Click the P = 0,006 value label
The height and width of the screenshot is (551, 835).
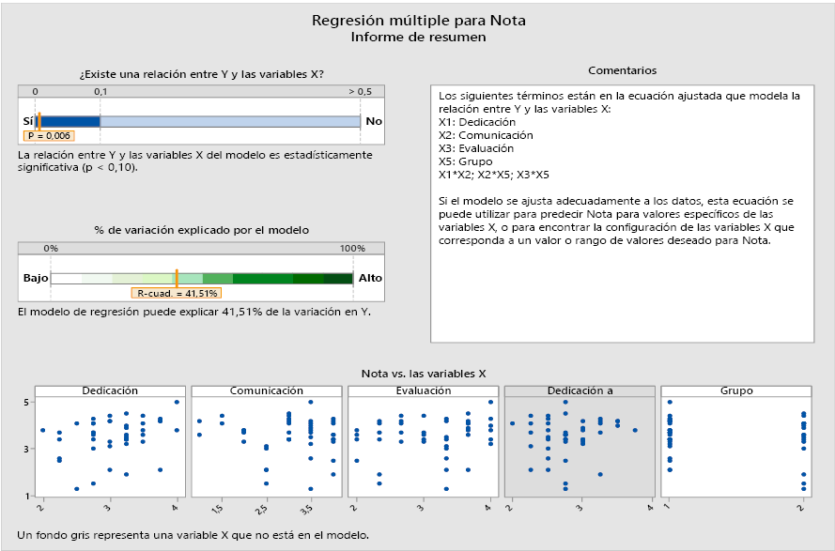coord(48,135)
